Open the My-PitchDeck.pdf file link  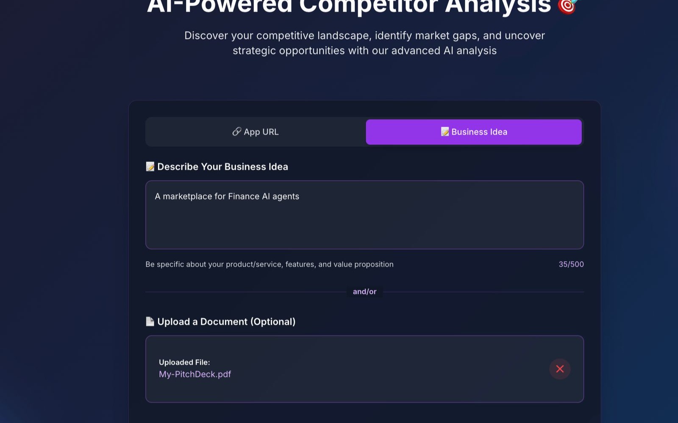tap(195, 374)
